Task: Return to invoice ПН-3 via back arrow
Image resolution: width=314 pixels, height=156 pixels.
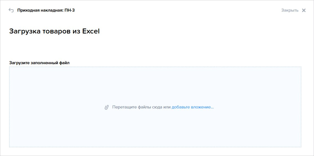Action: click(x=11, y=10)
